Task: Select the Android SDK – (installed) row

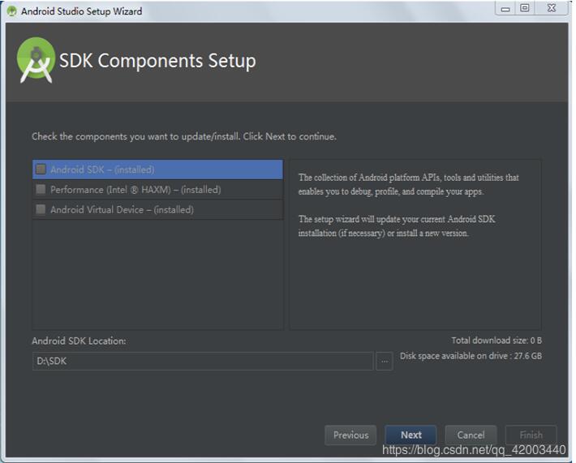Action: [x=157, y=169]
